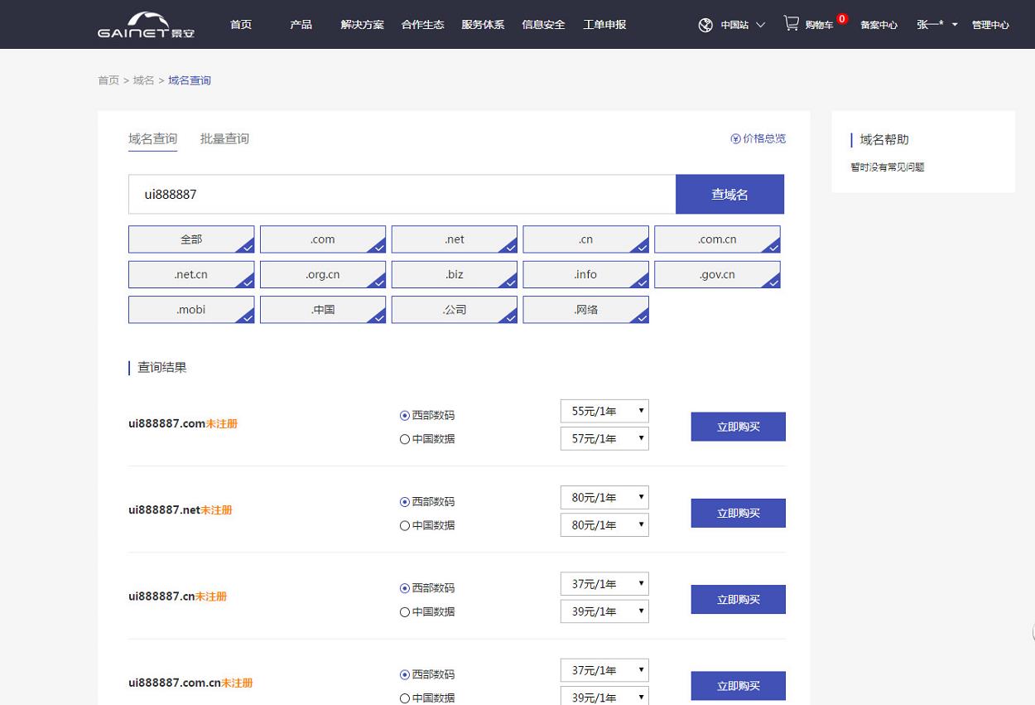
Task: Select 中国数据 radio for ui888887.com
Action: pyautogui.click(x=404, y=439)
